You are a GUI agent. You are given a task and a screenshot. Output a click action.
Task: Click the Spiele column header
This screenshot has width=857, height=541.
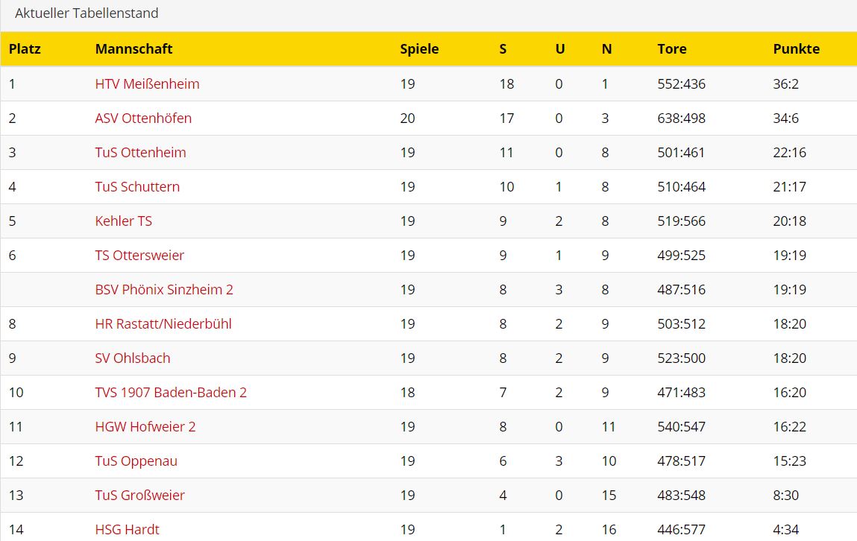[x=419, y=49]
